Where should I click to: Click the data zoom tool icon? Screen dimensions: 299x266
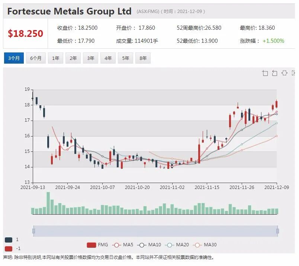click(265, 73)
